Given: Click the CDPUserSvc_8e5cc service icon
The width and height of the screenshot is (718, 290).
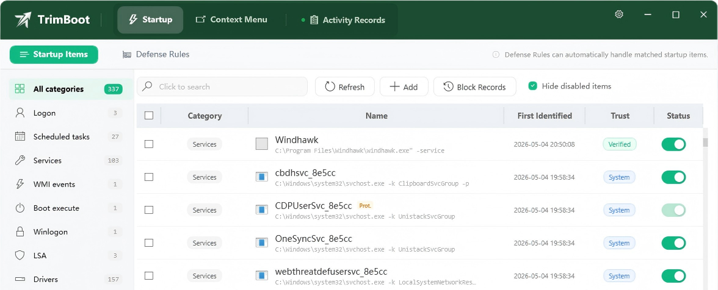Looking at the screenshot, I should 261,210.
